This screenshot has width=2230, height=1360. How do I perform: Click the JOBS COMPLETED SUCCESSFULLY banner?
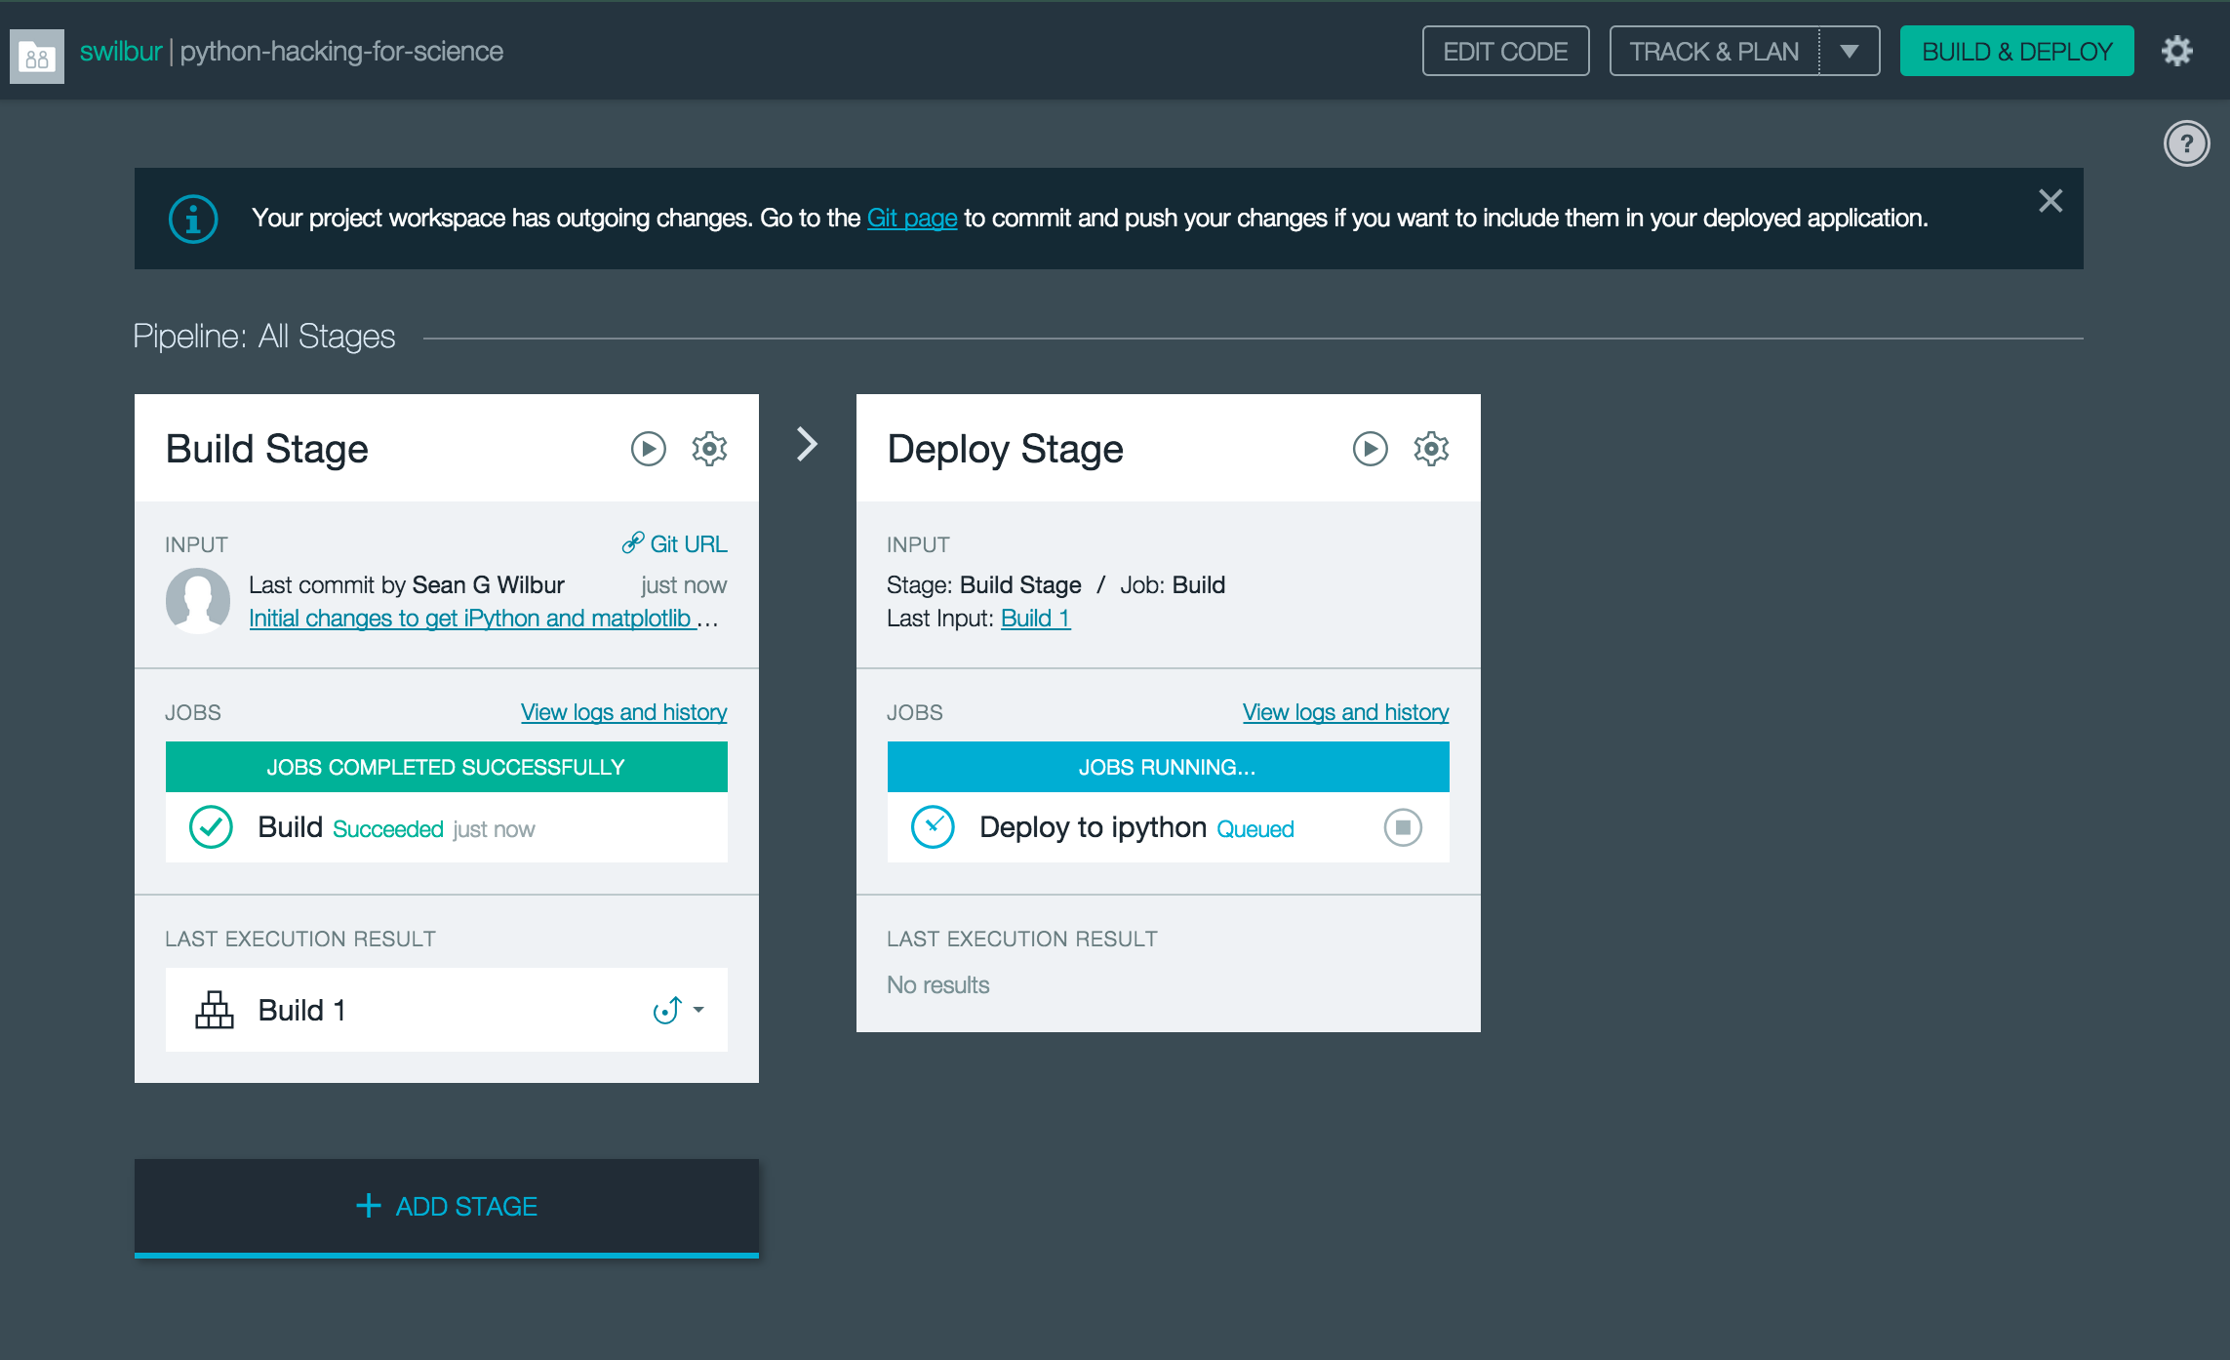coord(446,767)
